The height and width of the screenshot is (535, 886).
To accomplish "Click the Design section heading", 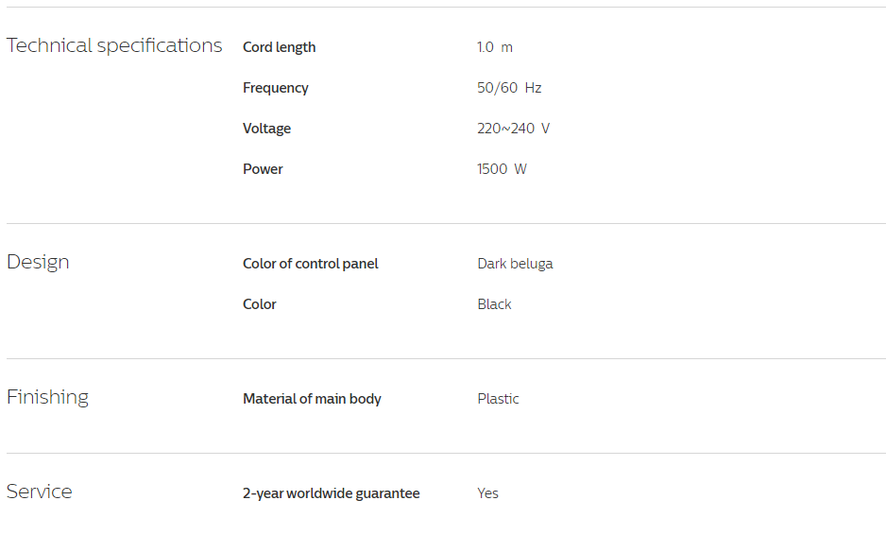I will pyautogui.click(x=38, y=263).
